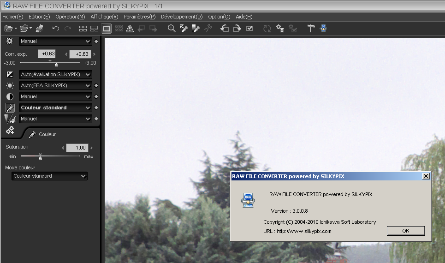Click the contrast half-circle icon
Screen dimensions: 445x263
pos(10,96)
